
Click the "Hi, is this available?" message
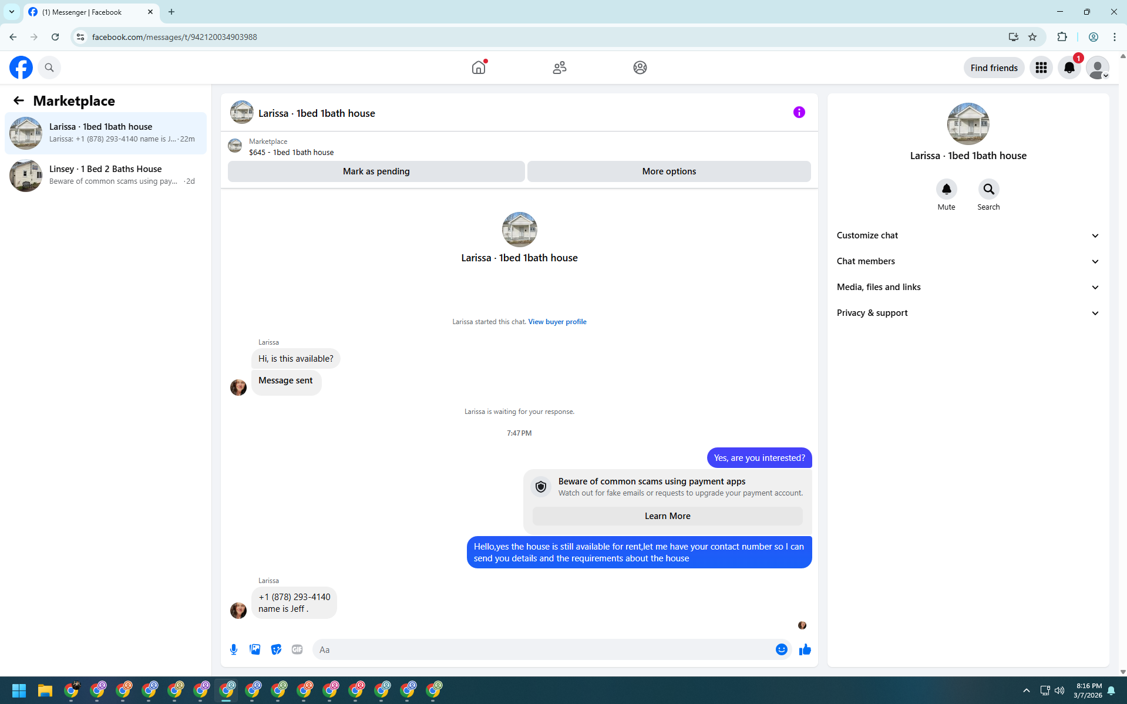(x=295, y=359)
